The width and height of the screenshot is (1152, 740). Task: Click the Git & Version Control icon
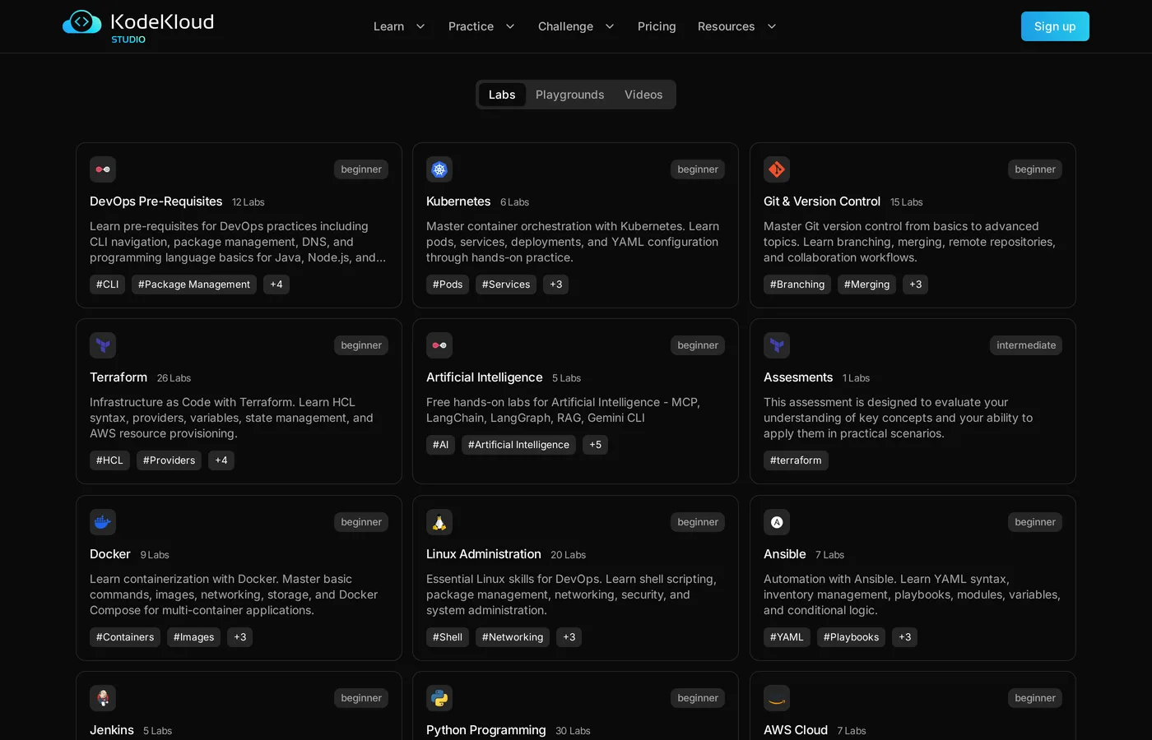(x=777, y=169)
